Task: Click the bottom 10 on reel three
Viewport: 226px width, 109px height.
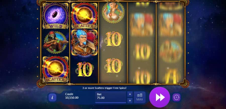Action: click(114, 65)
